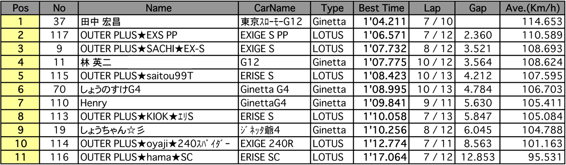Click the Best Time column header
This screenshot has height=165, width=566.
[x=381, y=8]
